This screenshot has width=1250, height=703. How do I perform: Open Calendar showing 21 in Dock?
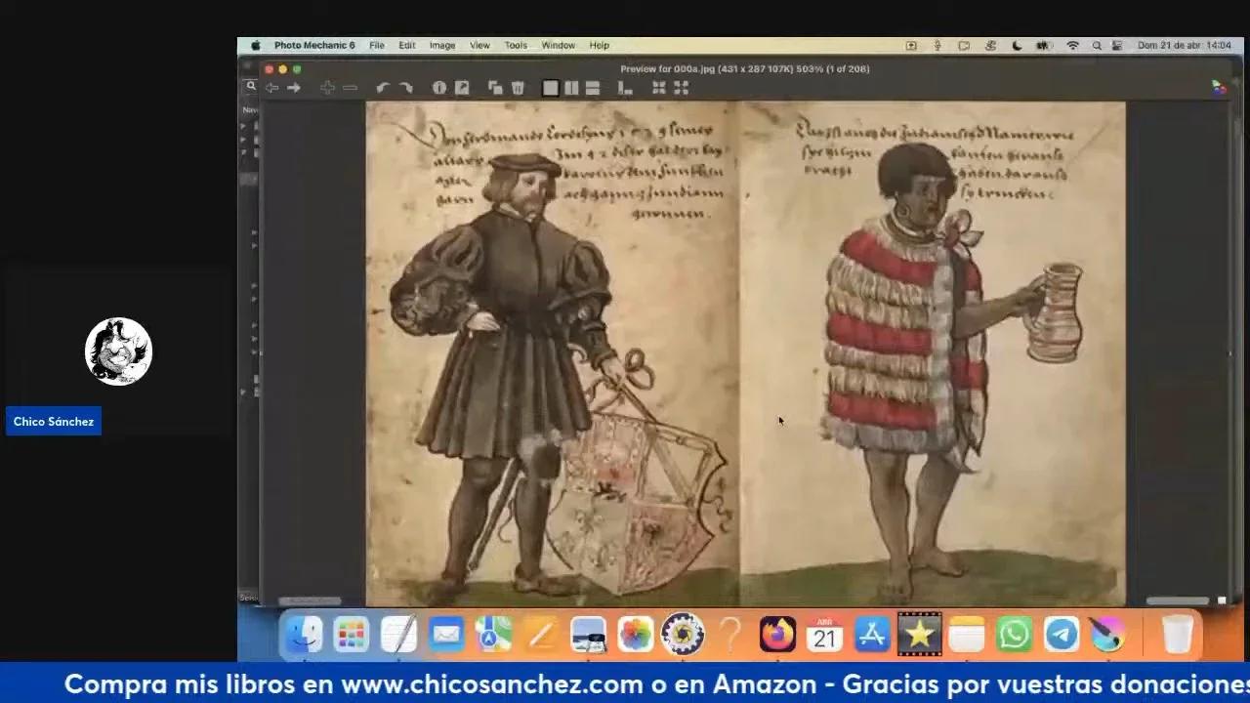point(825,635)
